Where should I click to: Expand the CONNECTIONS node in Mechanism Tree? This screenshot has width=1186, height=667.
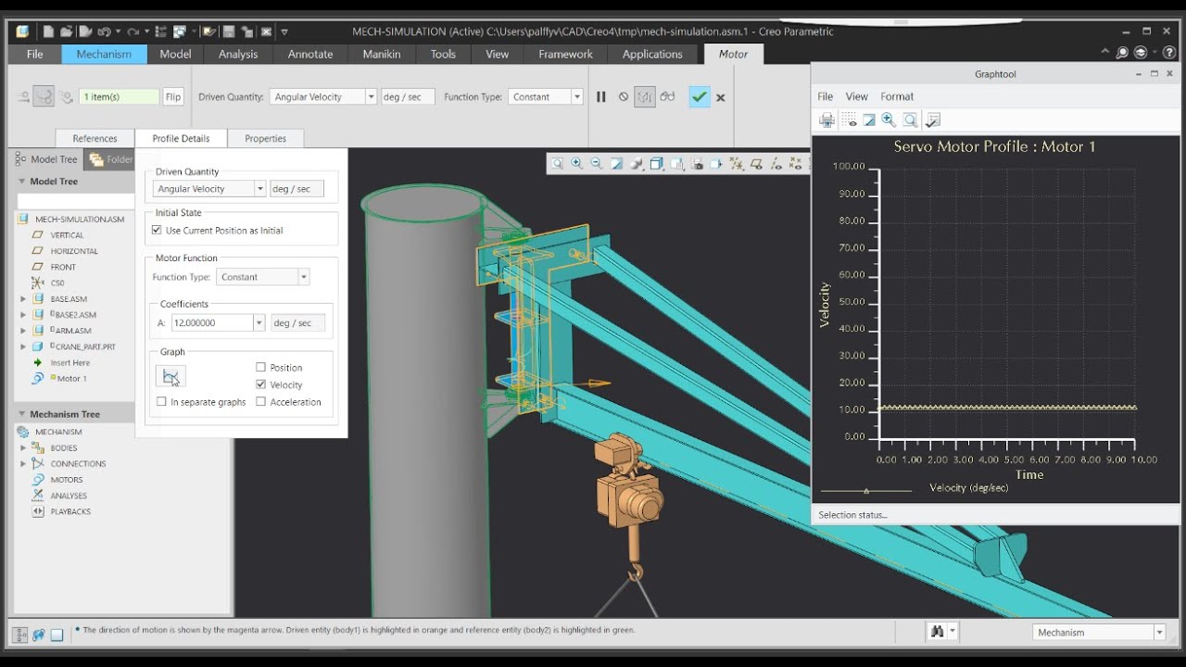[x=23, y=464]
